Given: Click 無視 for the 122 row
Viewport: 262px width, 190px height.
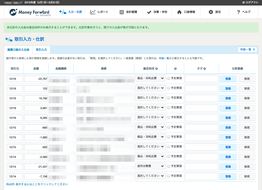Looking at the screenshot, I should click(247, 88).
